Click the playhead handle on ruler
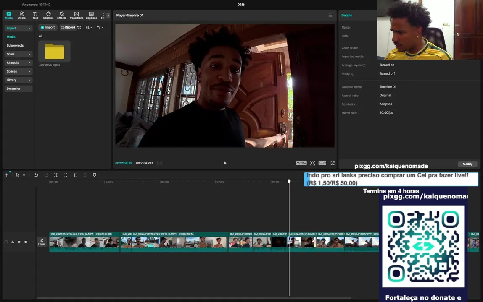This screenshot has height=302, width=483. point(289,181)
